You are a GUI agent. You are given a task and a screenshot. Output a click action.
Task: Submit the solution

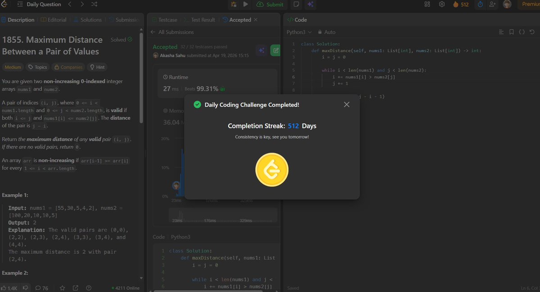[270, 4]
